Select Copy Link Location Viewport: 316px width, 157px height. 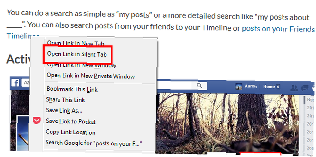[70, 132]
